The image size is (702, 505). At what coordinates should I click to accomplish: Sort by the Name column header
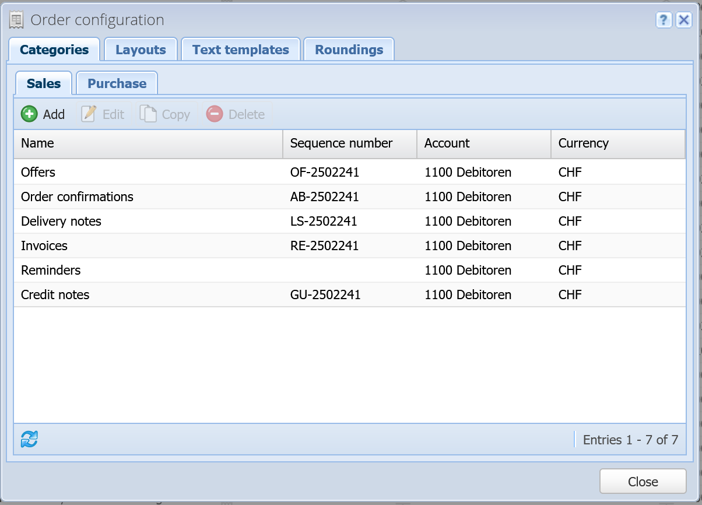(x=148, y=143)
